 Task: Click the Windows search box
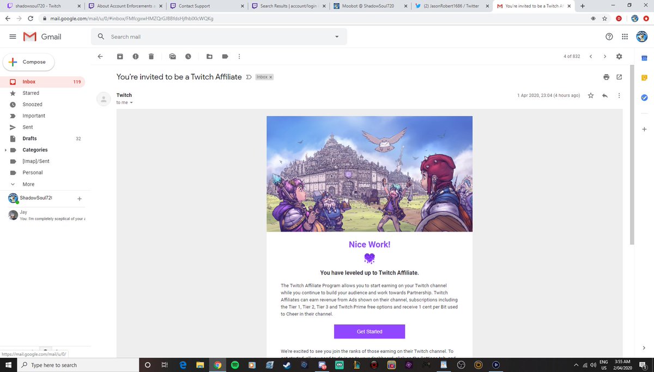(x=78, y=365)
